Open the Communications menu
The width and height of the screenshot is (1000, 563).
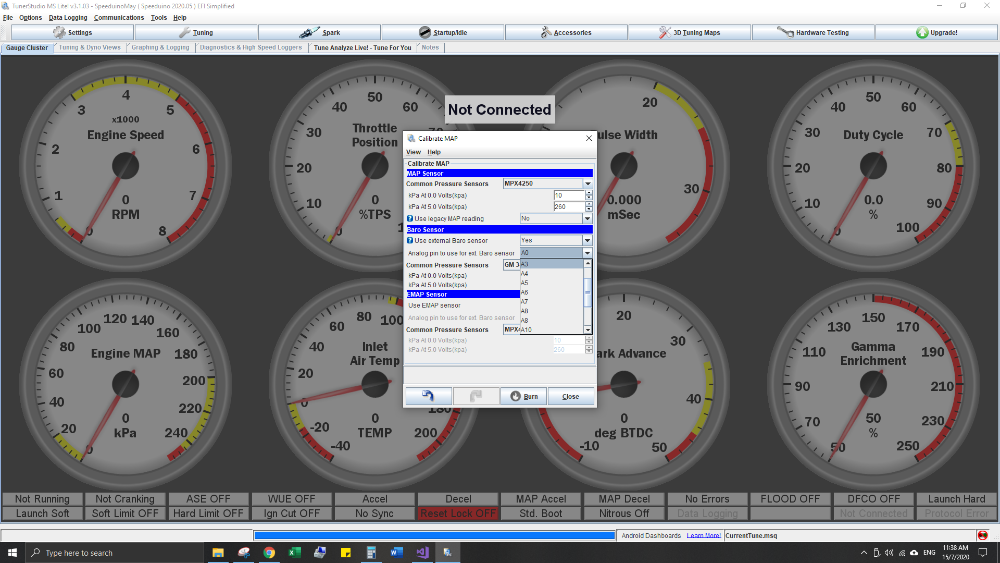(119, 17)
